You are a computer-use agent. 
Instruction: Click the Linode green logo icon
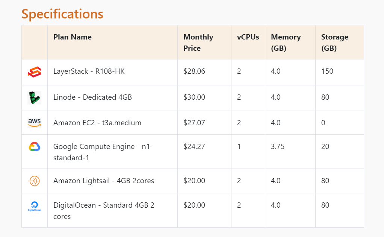coord(34,97)
